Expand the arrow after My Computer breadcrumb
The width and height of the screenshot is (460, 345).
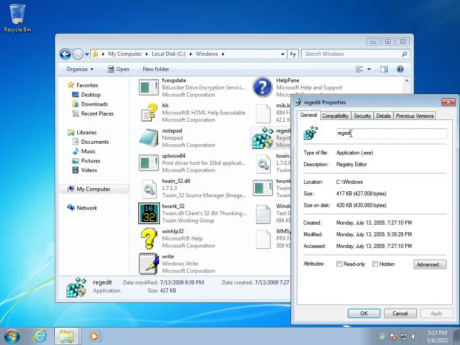coord(147,54)
